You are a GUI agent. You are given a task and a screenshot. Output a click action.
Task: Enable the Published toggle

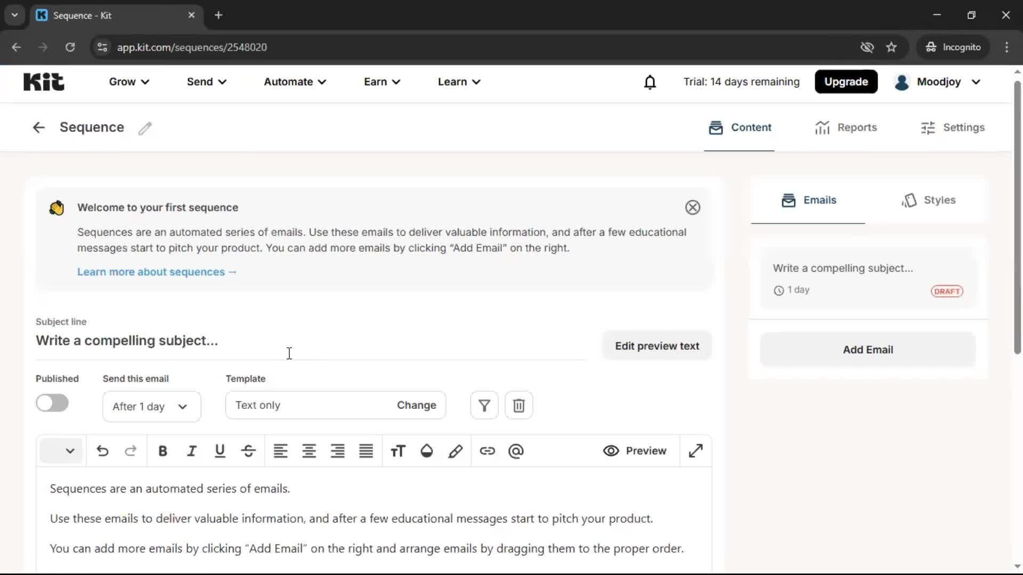pyautogui.click(x=52, y=403)
